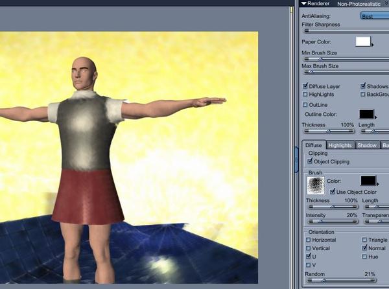Click the brush texture thumbnail
This screenshot has height=289, width=389.
pos(316,185)
